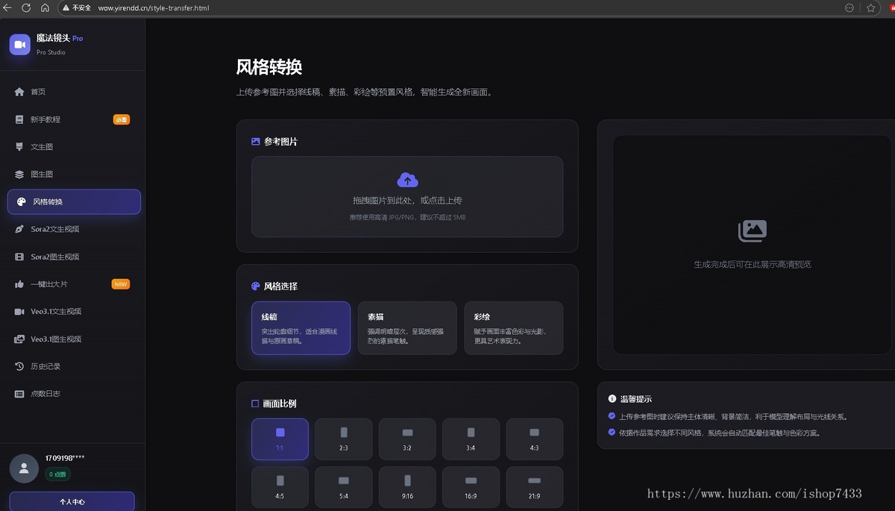Click the 必看 badge on 新手教程

[121, 119]
